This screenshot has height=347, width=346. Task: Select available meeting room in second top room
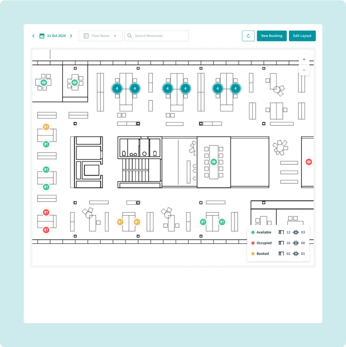tap(75, 83)
